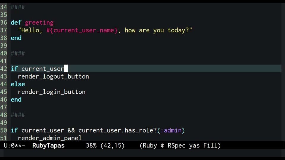Click line number 36 in the gutter
Screen dimensions: 285x160
tap(4, 23)
